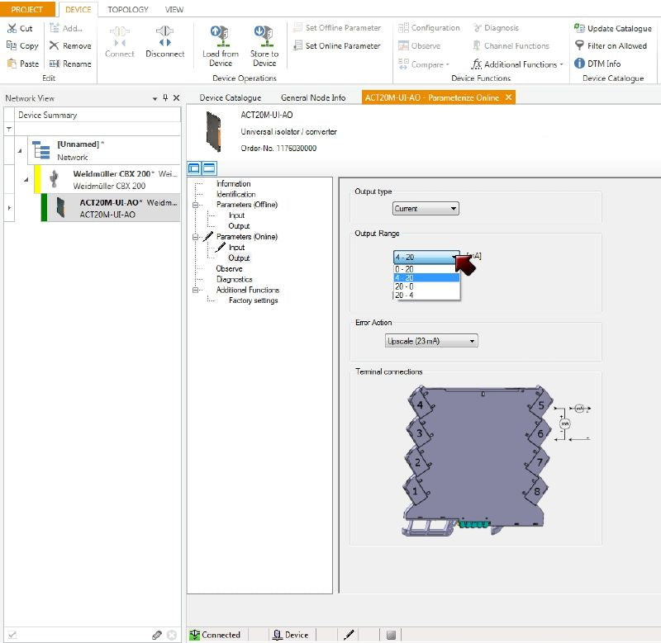The width and height of the screenshot is (661, 643).
Task: Open Additional Functions menu button
Action: pyautogui.click(x=518, y=64)
